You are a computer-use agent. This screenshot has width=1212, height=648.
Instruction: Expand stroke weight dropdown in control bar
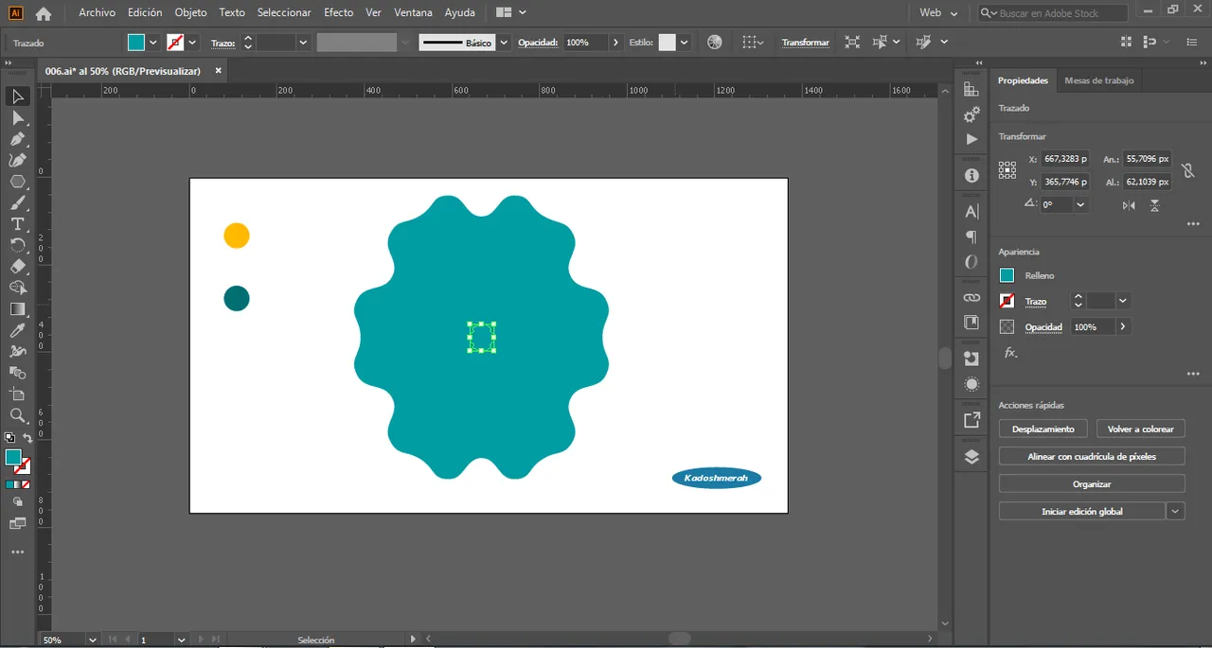click(x=303, y=43)
